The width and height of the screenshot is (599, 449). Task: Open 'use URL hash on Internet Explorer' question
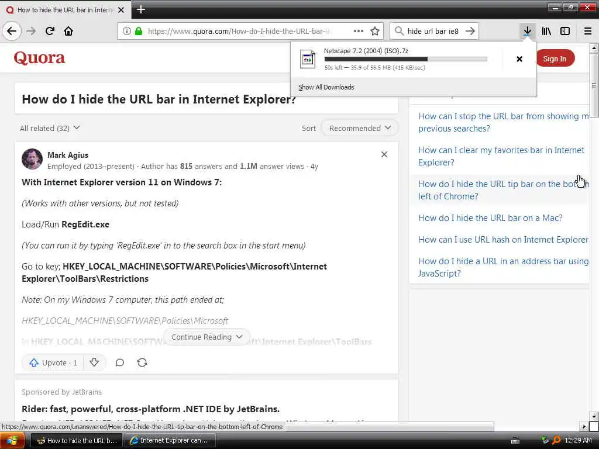[503, 240]
